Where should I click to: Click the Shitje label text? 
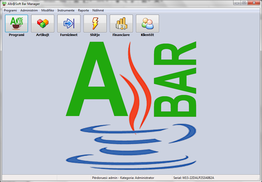[95, 35]
